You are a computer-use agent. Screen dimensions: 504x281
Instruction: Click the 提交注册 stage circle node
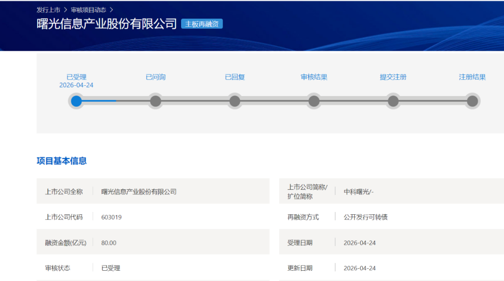point(393,101)
